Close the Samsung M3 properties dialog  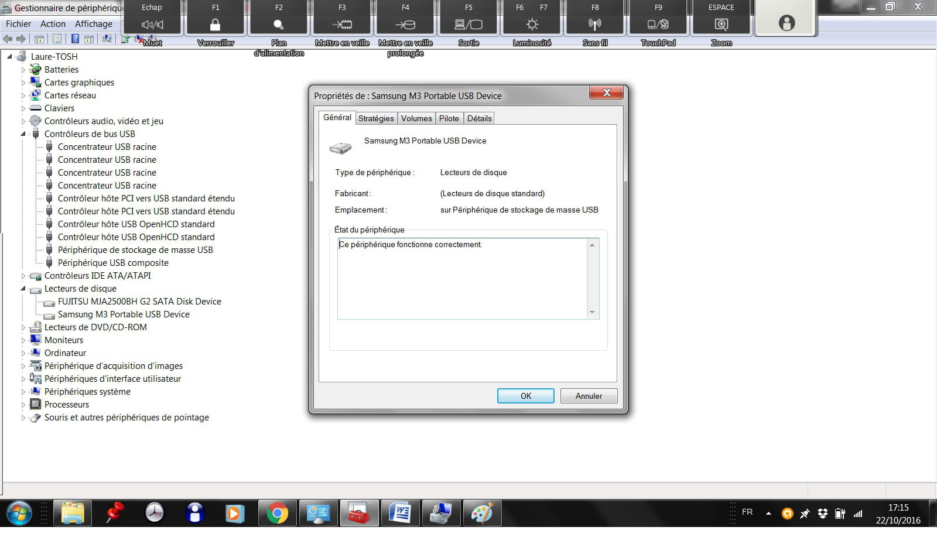tap(607, 93)
